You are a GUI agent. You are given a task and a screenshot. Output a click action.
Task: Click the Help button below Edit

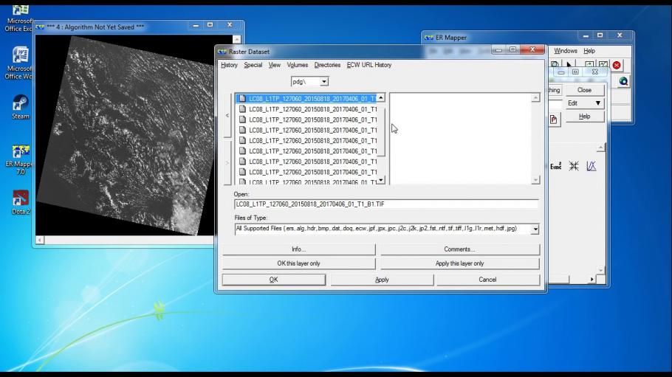click(585, 117)
